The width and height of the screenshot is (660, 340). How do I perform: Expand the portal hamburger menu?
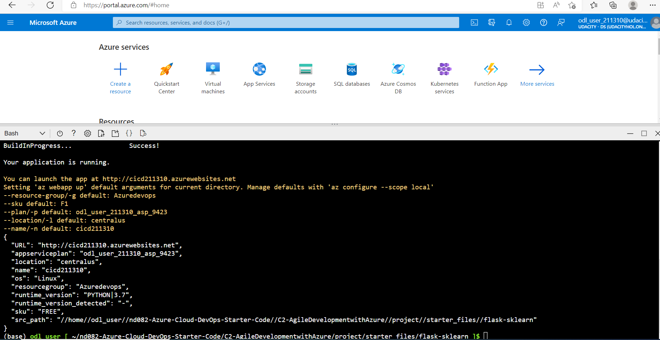(10, 22)
